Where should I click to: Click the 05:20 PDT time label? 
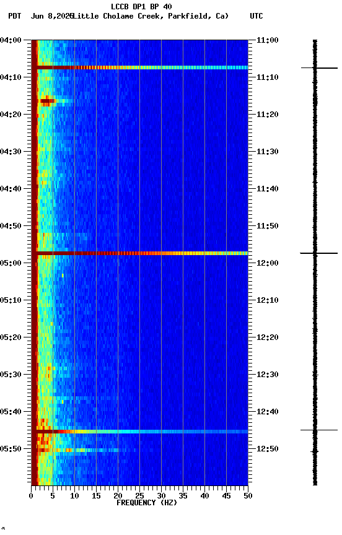tap(11, 337)
